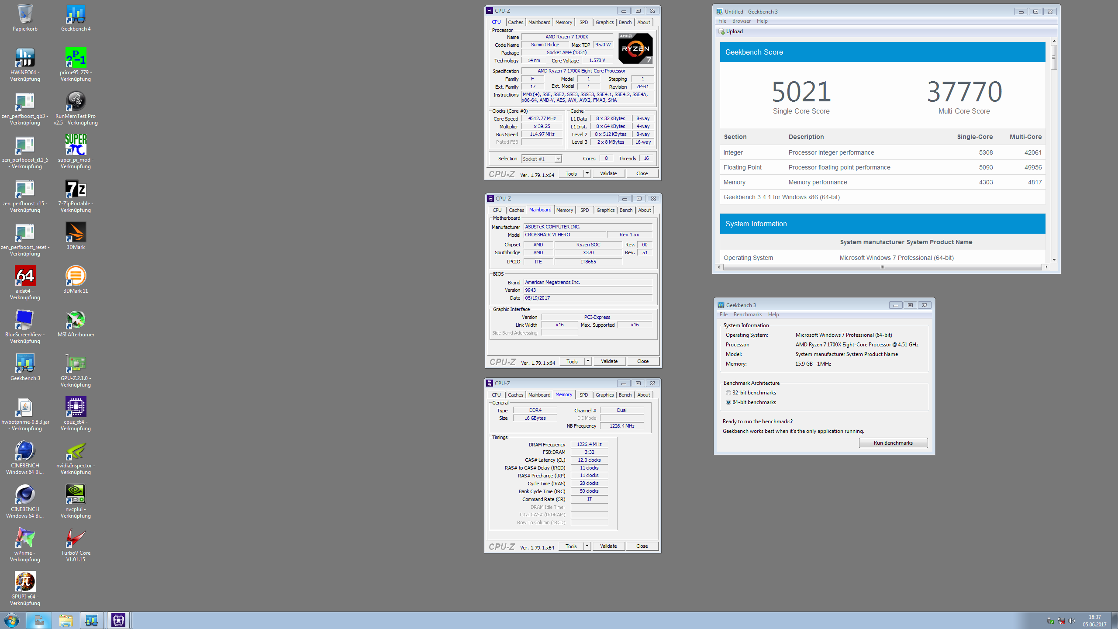Switch to Caches tab in top CPU-Z window

(515, 22)
